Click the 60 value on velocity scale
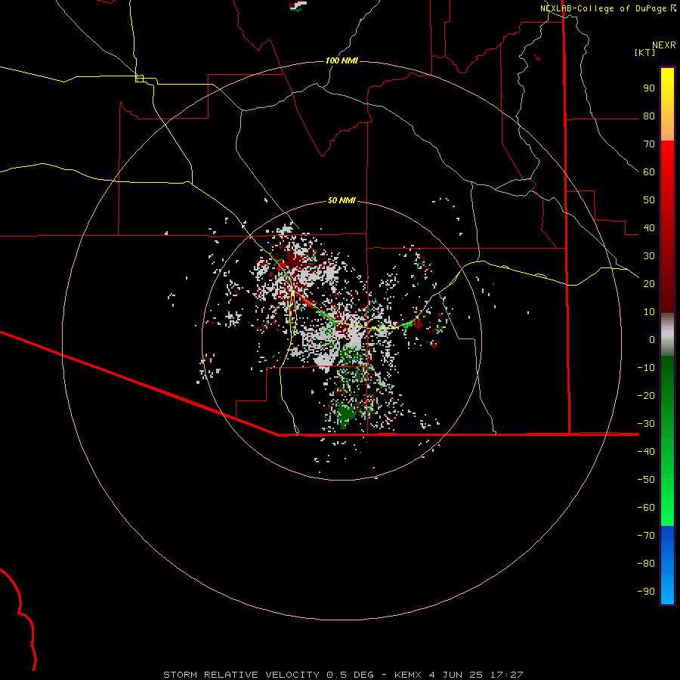Screen dimensions: 680x680 (x=649, y=172)
